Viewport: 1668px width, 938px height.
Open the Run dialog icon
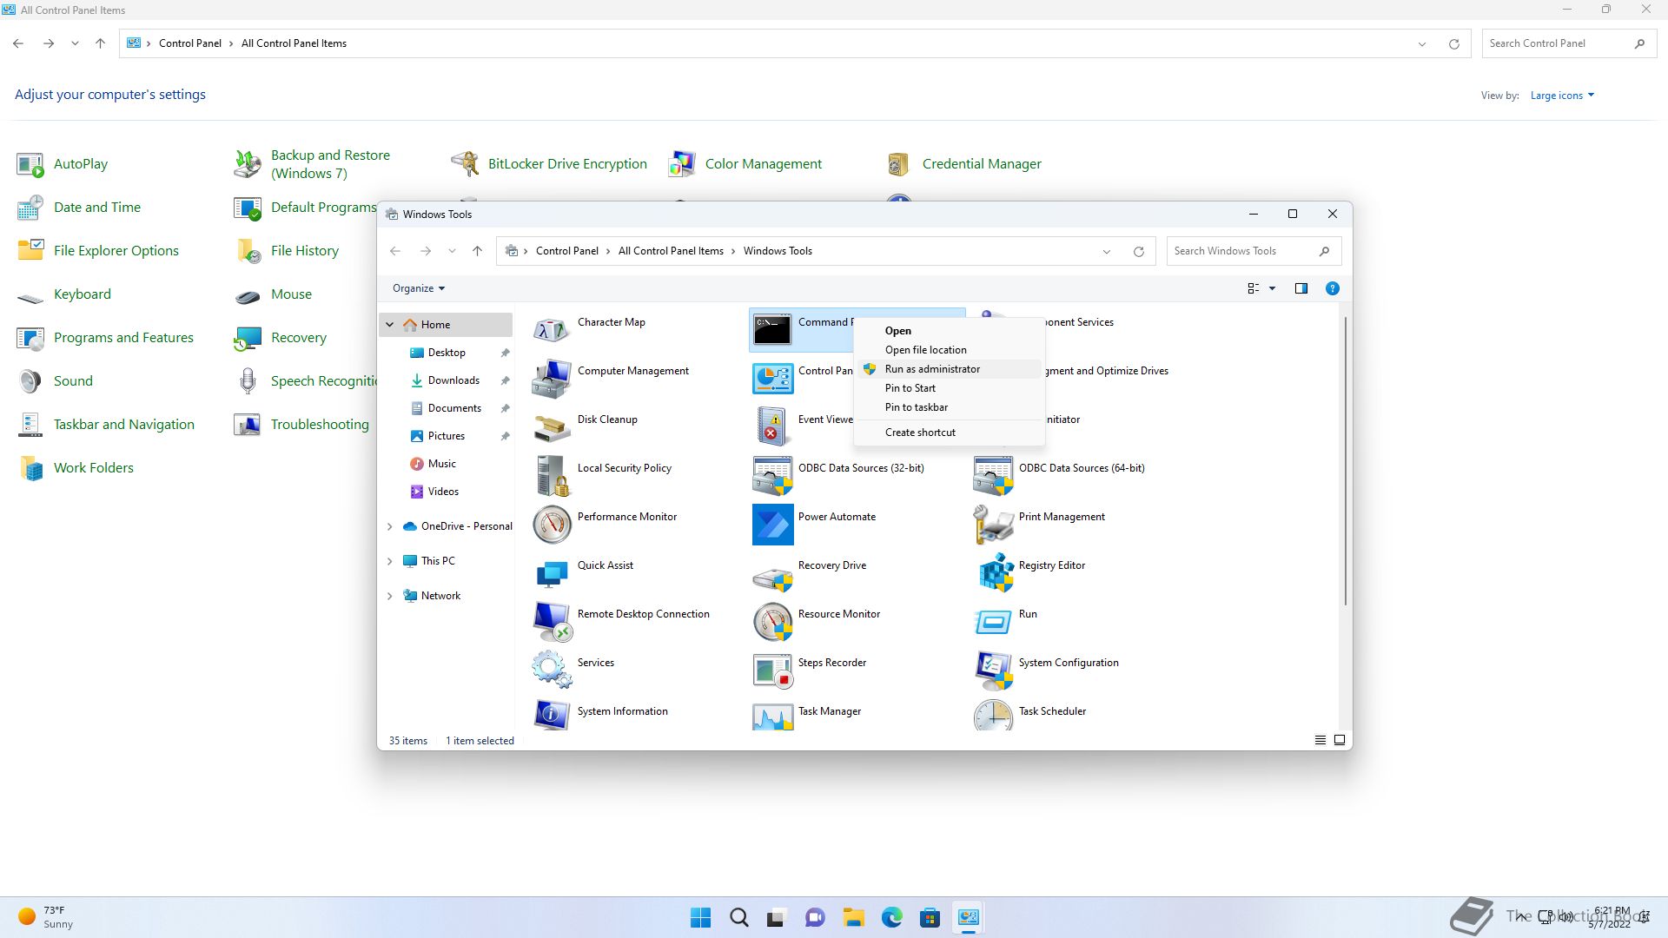tap(993, 621)
